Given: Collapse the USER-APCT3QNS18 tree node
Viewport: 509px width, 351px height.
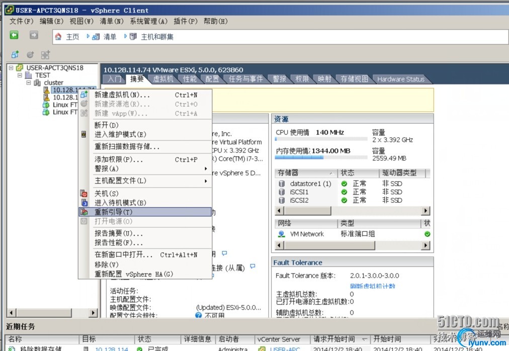Looking at the screenshot, I should click(x=11, y=67).
